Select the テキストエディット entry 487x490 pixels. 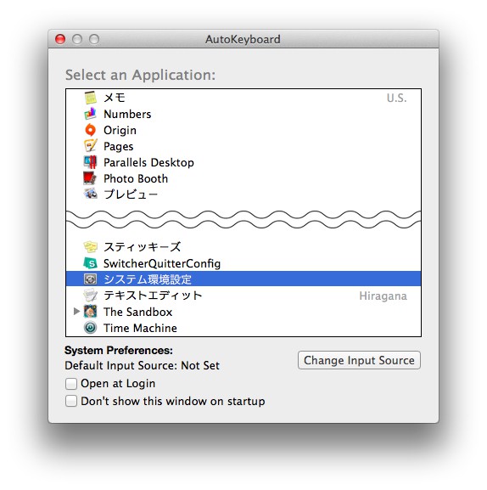[153, 296]
